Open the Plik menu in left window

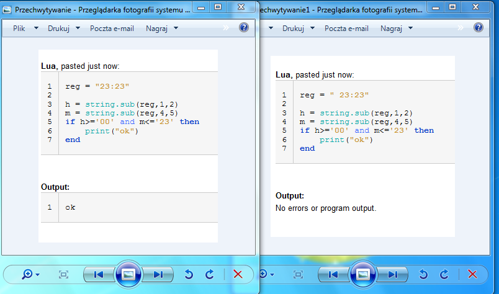click(x=19, y=29)
